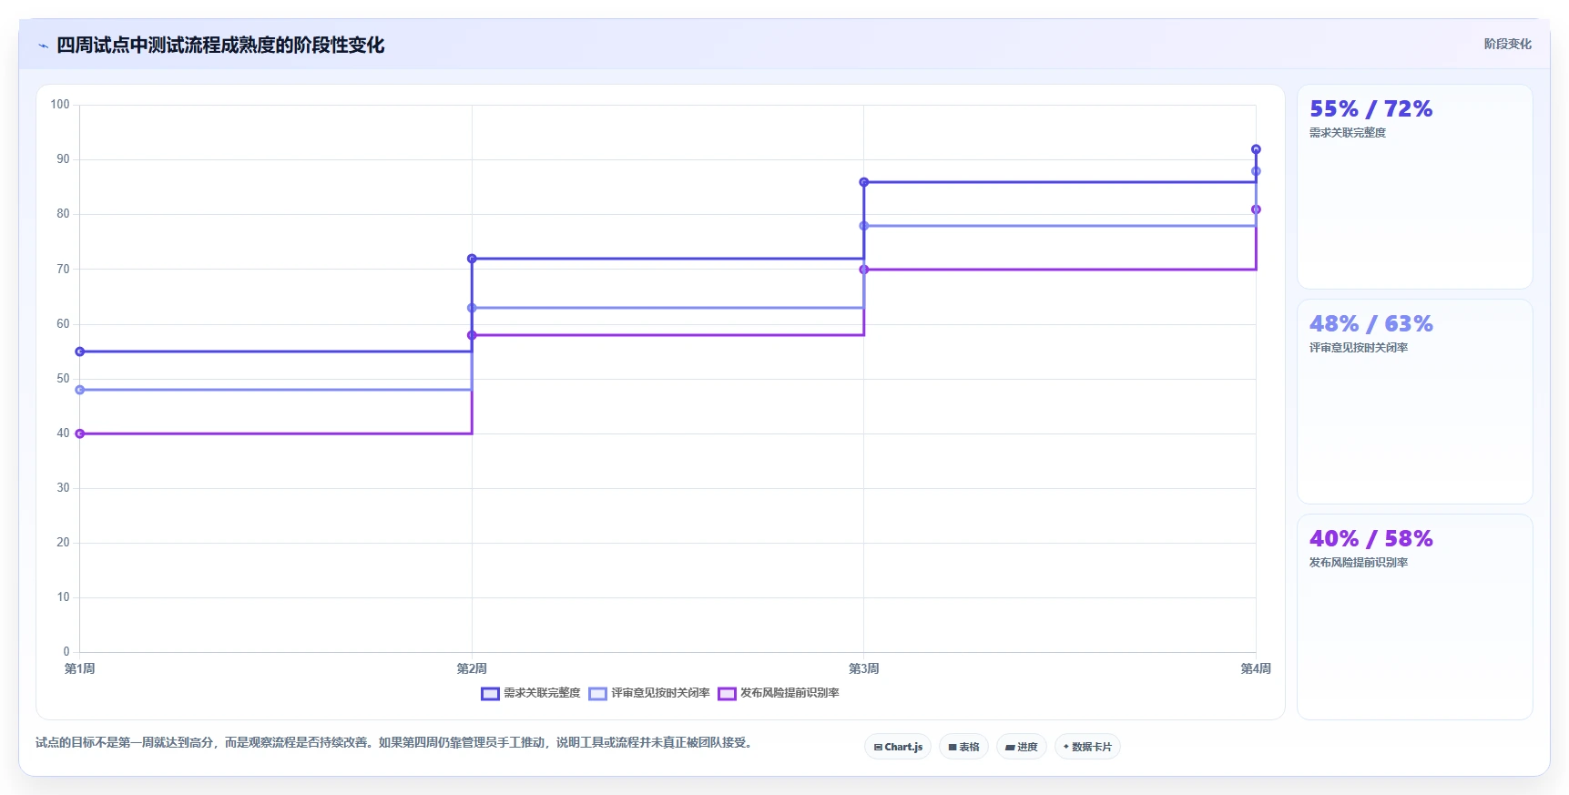Viewport: 1569px width, 795px height.
Task: Click the 第1周 x-axis label
Action: (80, 668)
